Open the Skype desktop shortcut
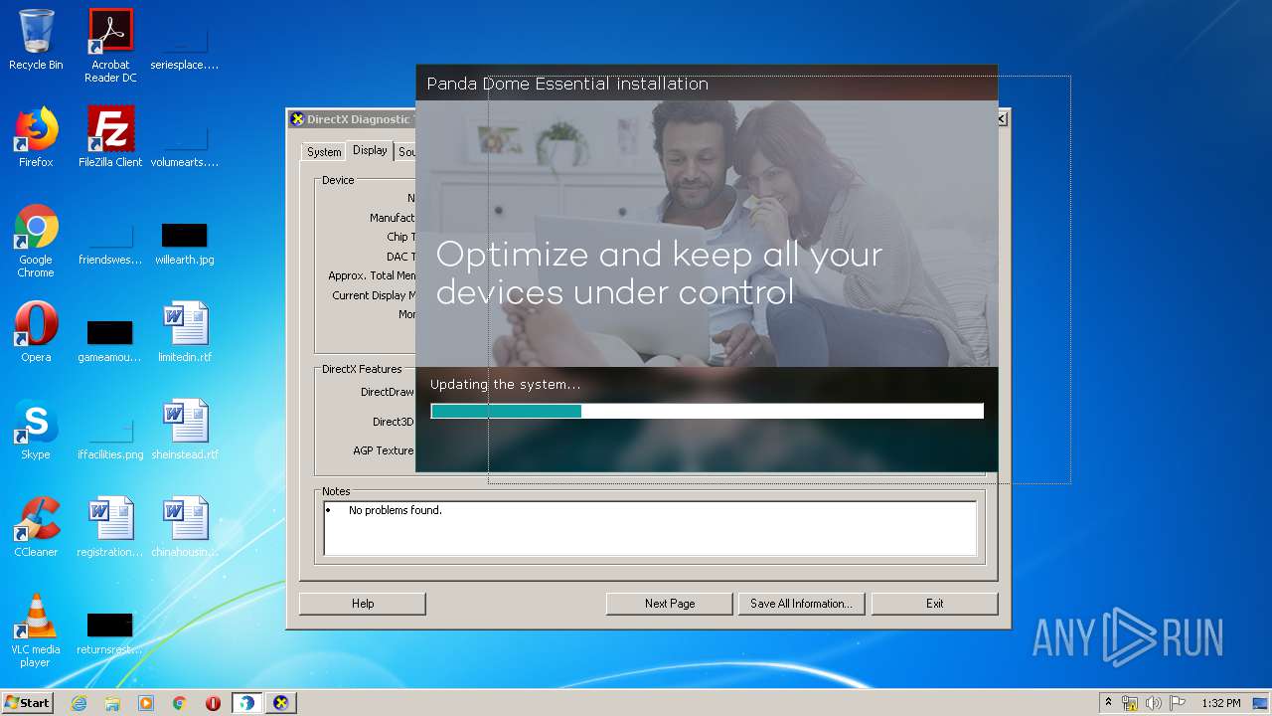 (x=36, y=430)
